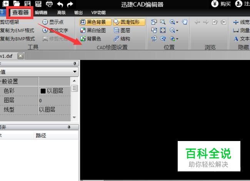Open 结构 (structure) panel button
Screen dimensions: 250x181
(x=122, y=38)
